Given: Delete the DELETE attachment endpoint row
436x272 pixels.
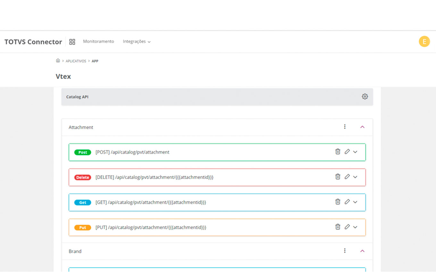Looking at the screenshot, I should [x=338, y=177].
